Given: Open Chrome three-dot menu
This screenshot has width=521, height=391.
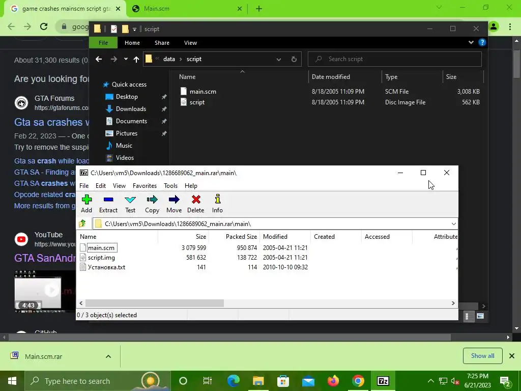Looking at the screenshot, I should [510, 26].
